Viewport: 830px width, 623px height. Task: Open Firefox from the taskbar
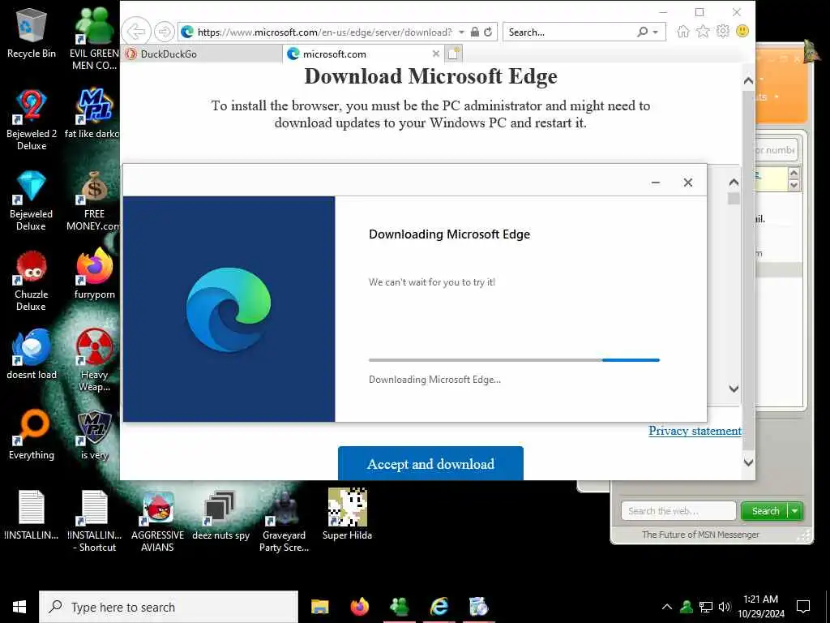tap(359, 607)
